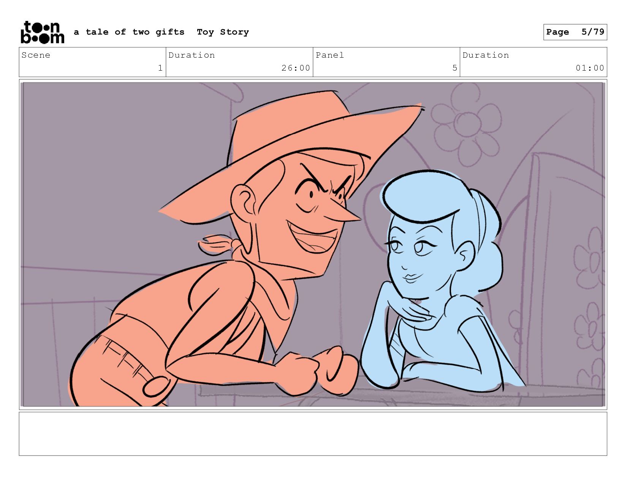Screen dimensions: 627x484
Task: Select the 'Toy Story' project text
Action: pos(223,33)
